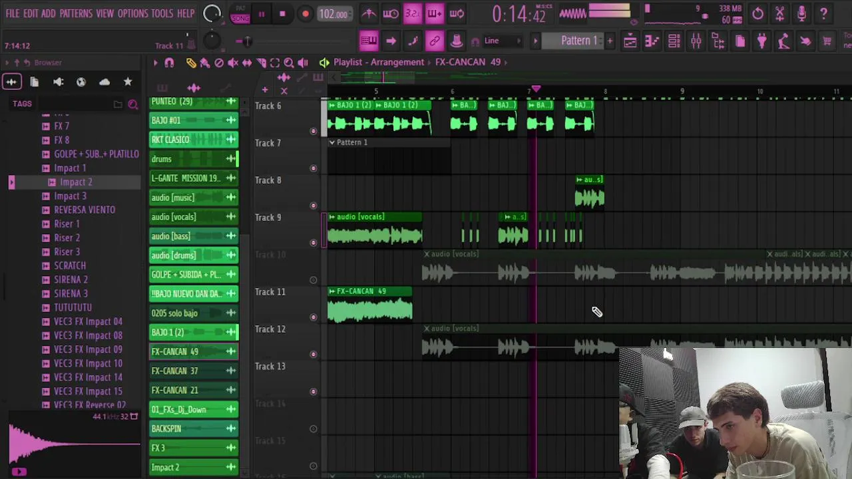Image resolution: width=852 pixels, height=479 pixels.
Task: Mute Track 9 using its toggle dot
Action: (314, 243)
